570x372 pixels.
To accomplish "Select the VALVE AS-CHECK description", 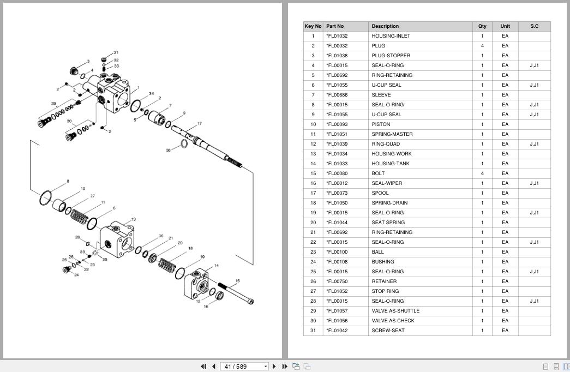I will pos(393,321).
